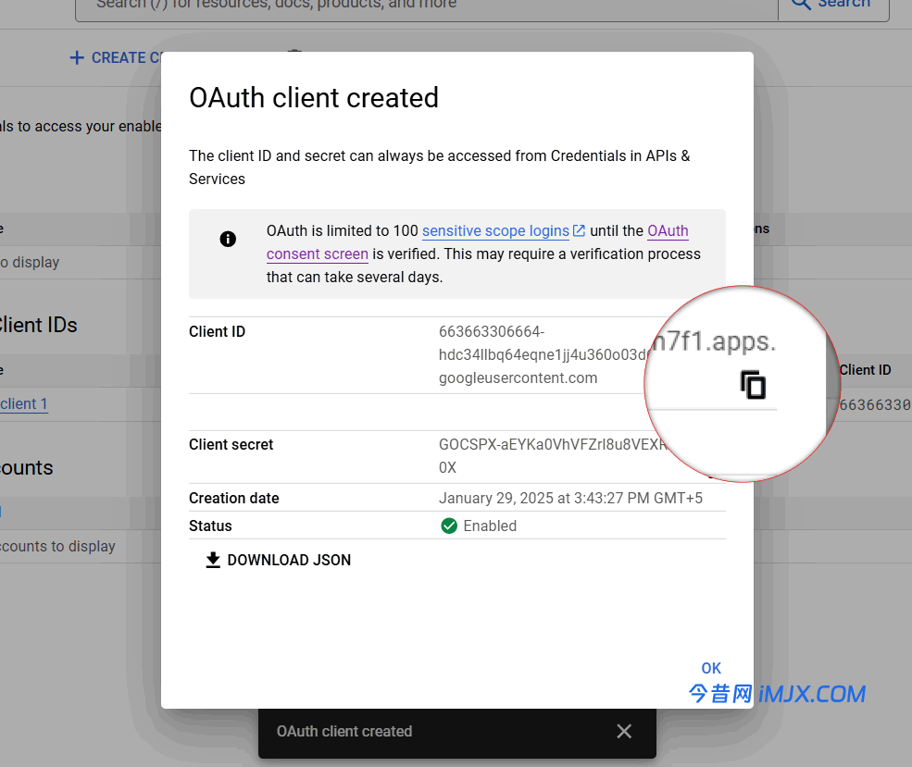
Task: Select the creation date January 29, 2025
Action: pyautogui.click(x=570, y=498)
